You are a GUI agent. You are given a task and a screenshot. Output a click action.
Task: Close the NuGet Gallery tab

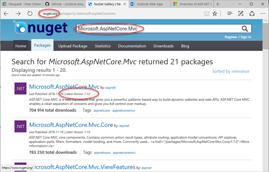125,4
